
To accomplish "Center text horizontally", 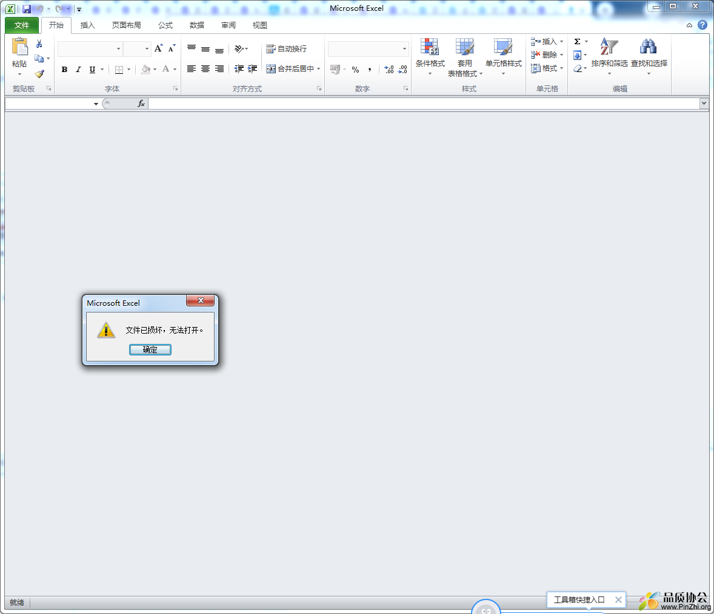I will pyautogui.click(x=205, y=68).
